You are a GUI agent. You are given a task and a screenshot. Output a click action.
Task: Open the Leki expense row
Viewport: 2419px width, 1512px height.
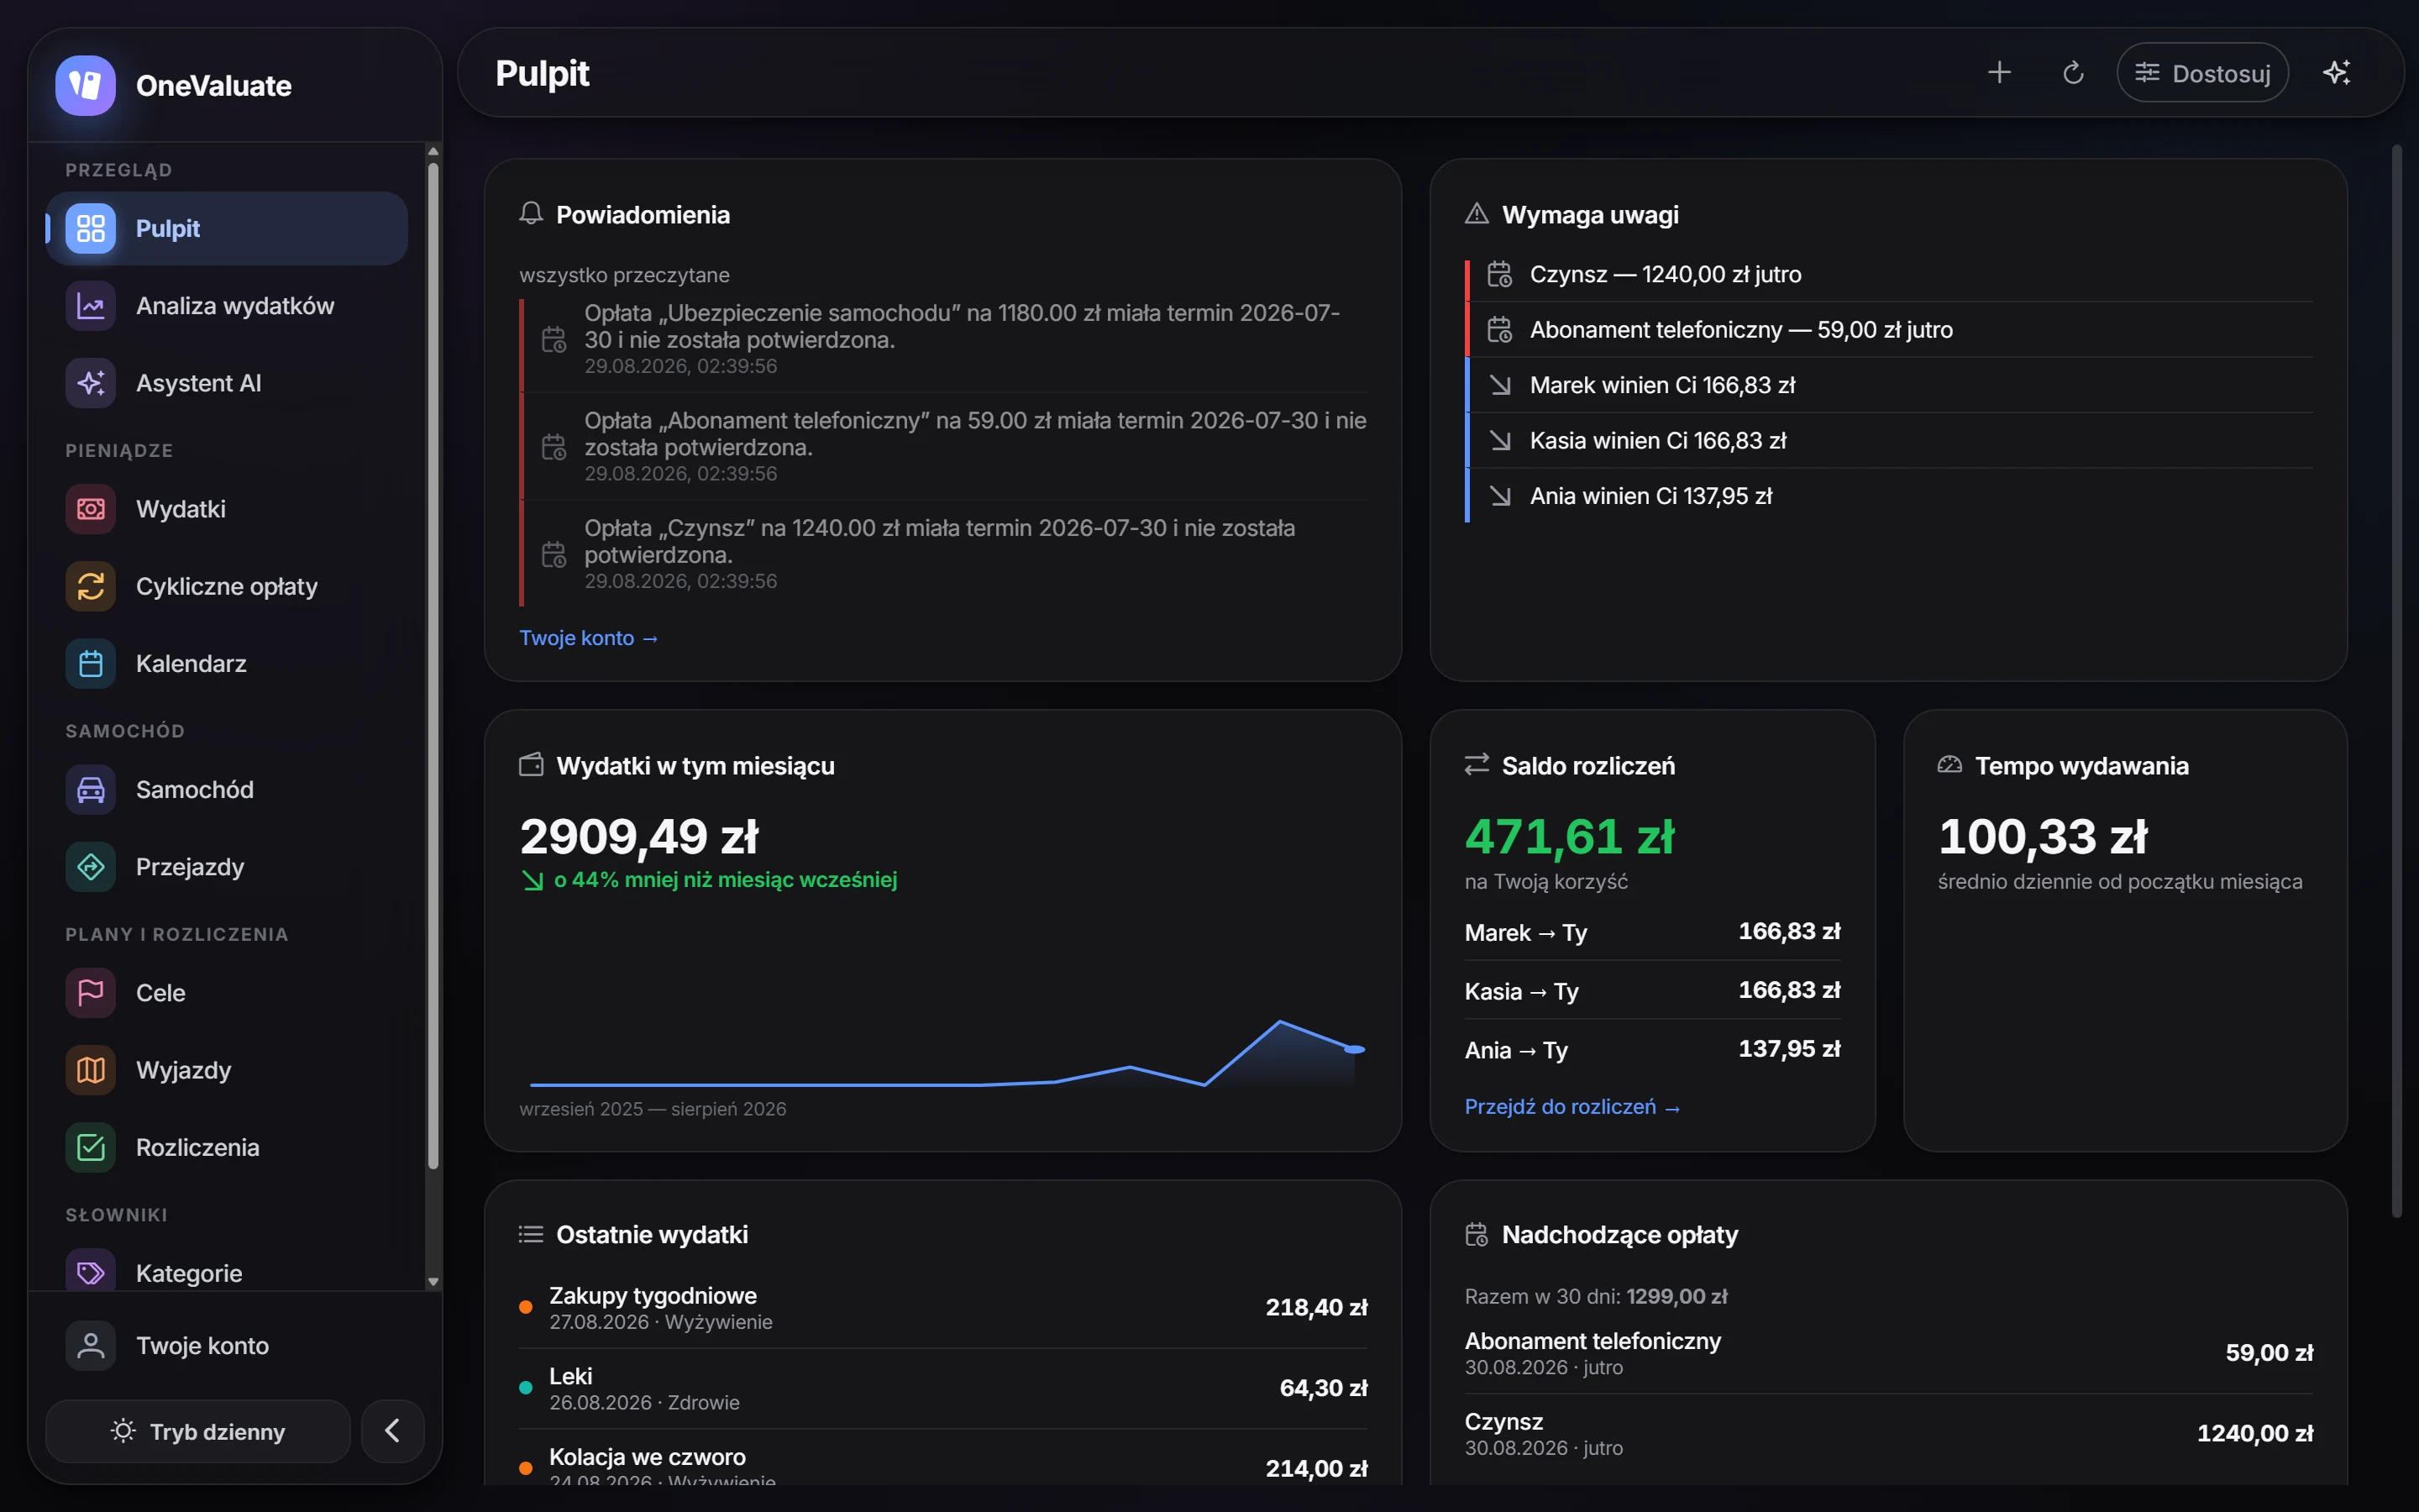click(943, 1388)
